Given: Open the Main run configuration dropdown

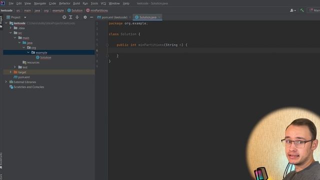Looking at the screenshot, I should (x=314, y=10).
